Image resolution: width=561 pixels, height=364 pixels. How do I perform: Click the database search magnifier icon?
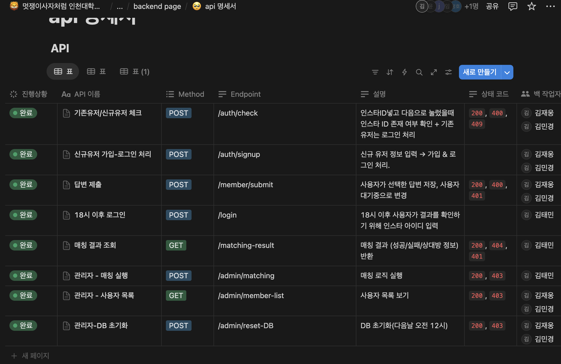coord(419,72)
